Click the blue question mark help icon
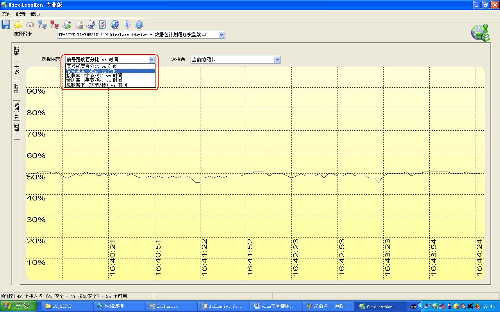The height and width of the screenshot is (312, 500). (x=139, y=25)
